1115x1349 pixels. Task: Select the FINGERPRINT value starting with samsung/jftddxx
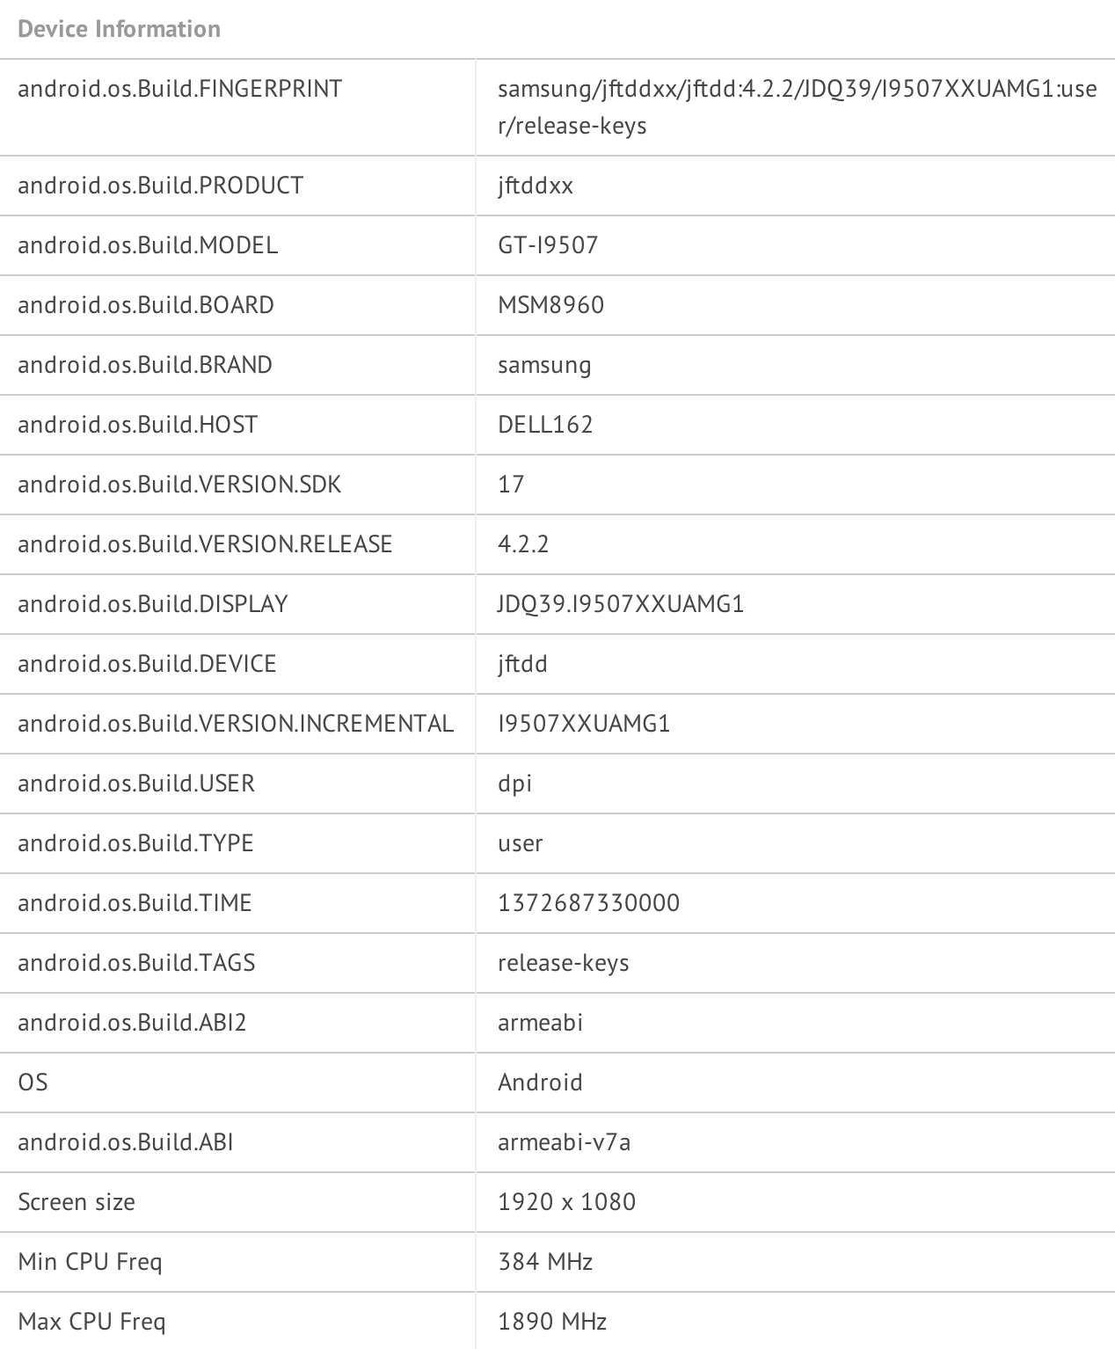(x=796, y=107)
